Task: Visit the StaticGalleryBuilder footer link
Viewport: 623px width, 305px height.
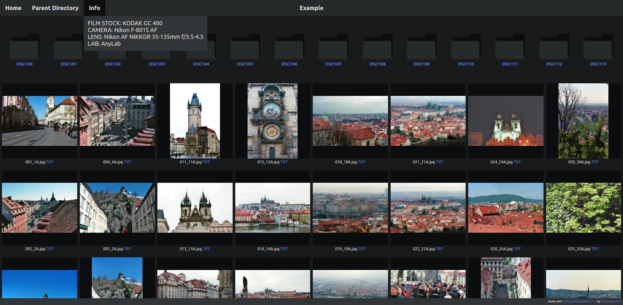Action: point(579,301)
